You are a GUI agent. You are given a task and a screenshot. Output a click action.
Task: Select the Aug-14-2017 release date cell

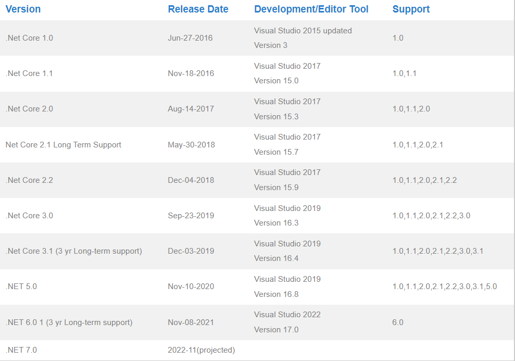pos(191,109)
